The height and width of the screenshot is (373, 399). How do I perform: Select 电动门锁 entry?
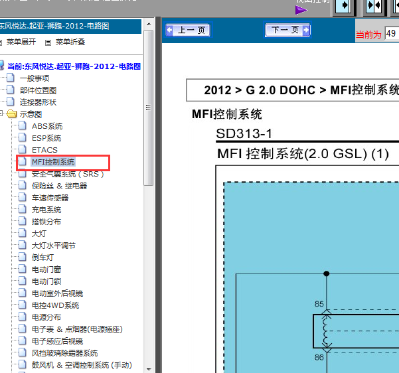[46, 281]
